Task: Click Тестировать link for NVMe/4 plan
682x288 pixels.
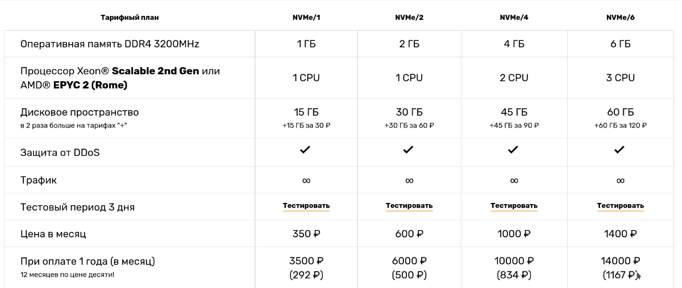Action: tap(514, 206)
